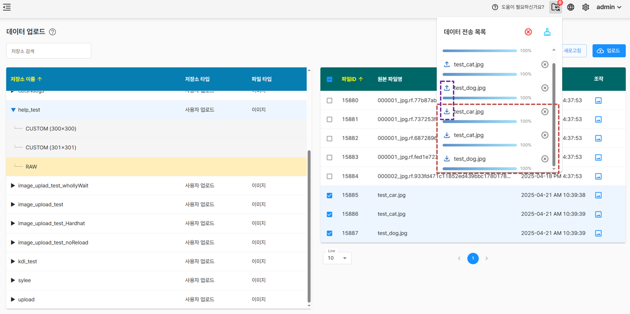Go to the previous page arrow
Image resolution: width=630 pixels, height=314 pixels.
[x=459, y=258]
